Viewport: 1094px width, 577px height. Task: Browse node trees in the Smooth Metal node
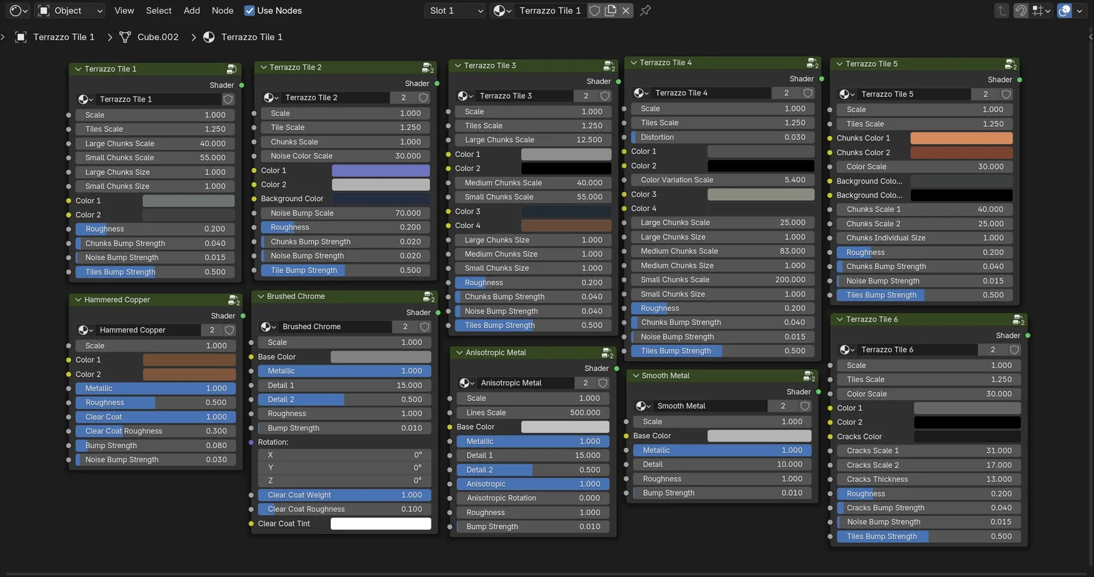click(643, 406)
